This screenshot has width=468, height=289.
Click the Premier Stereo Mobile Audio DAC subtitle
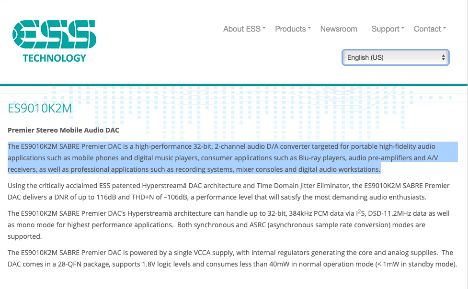[63, 130]
